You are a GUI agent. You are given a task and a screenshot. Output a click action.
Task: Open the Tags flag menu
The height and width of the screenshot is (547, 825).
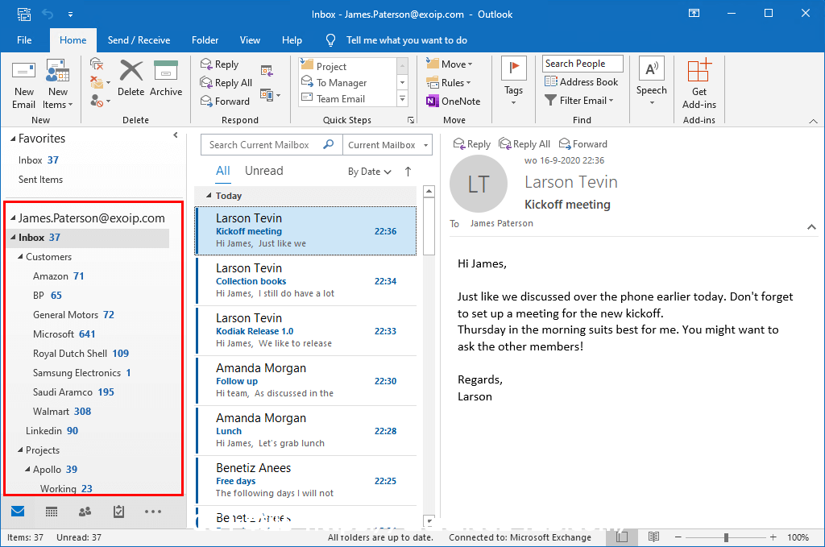coord(513,81)
